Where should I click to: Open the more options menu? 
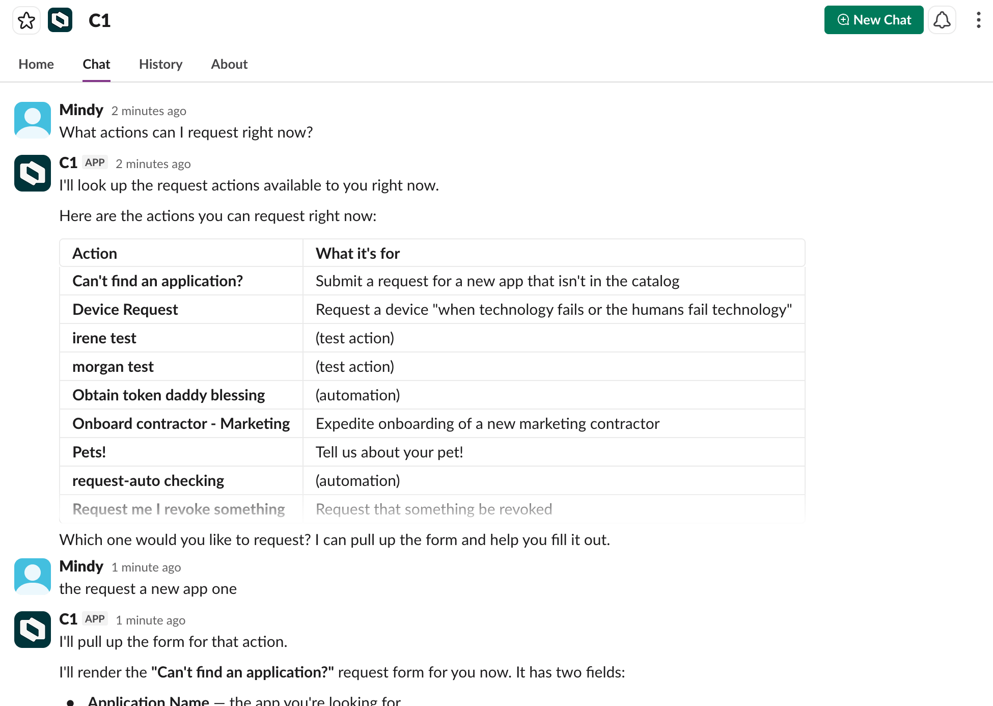coord(978,20)
